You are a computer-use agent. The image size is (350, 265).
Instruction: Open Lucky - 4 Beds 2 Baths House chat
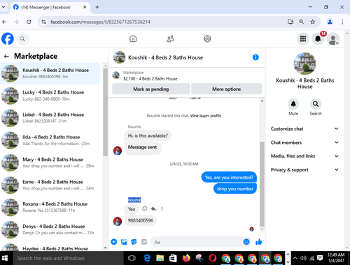click(x=50, y=96)
